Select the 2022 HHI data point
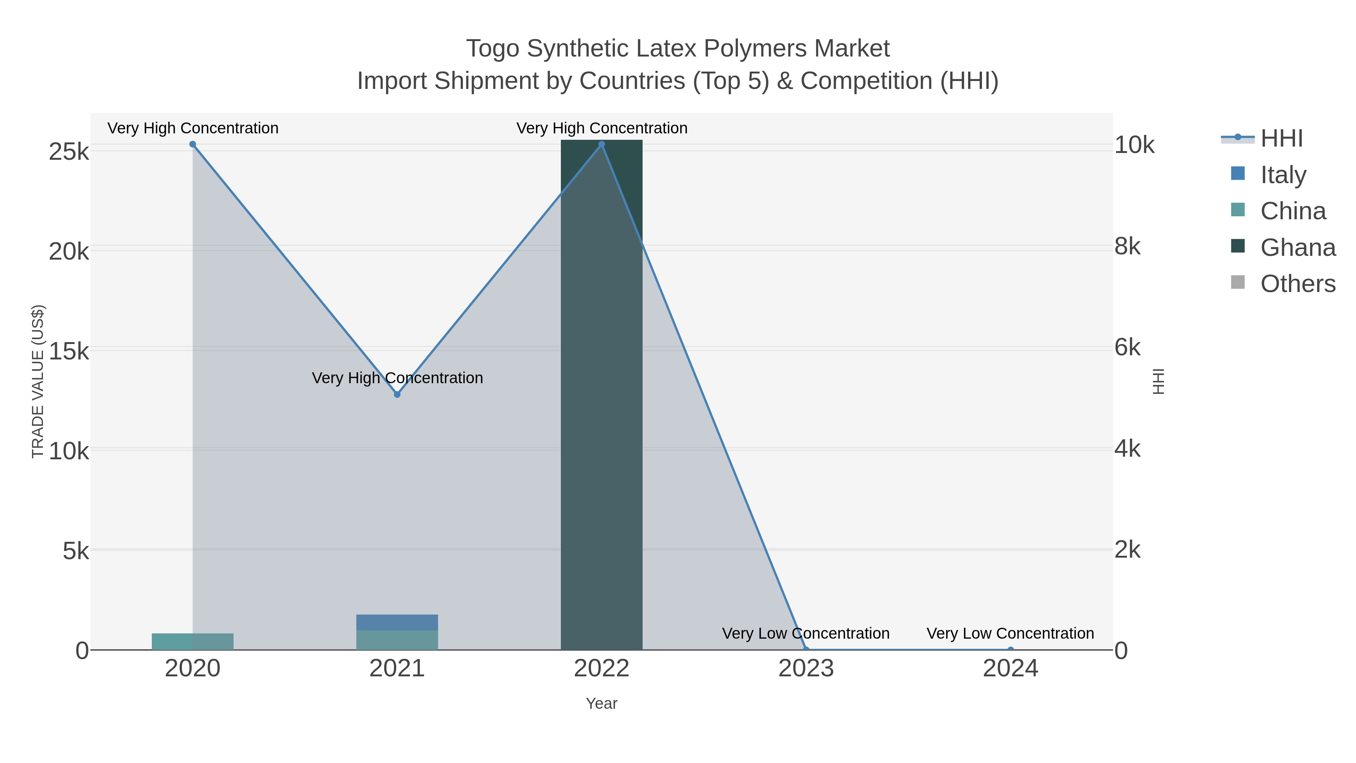Viewport: 1356px width, 763px height. tap(602, 144)
